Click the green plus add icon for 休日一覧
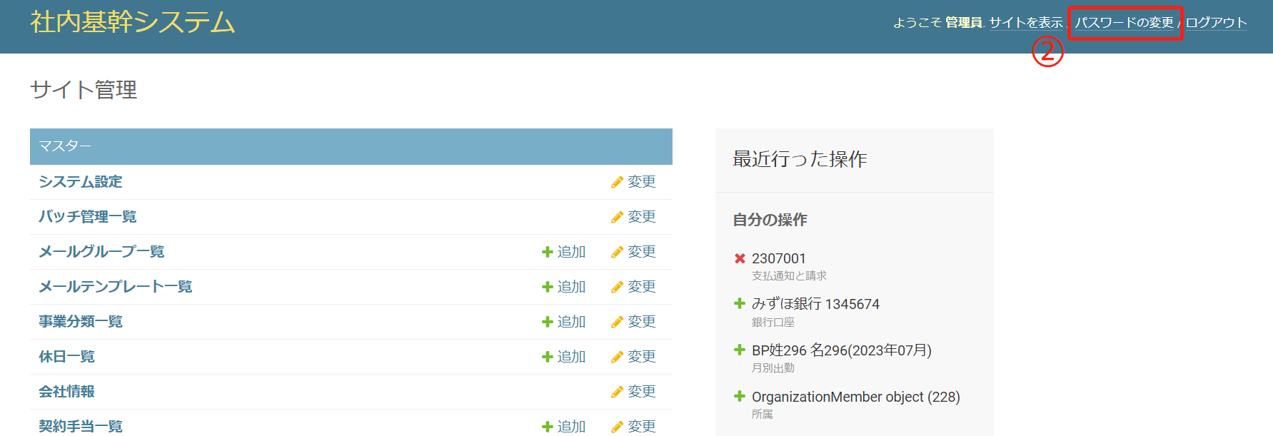1273x436 pixels. 548,357
